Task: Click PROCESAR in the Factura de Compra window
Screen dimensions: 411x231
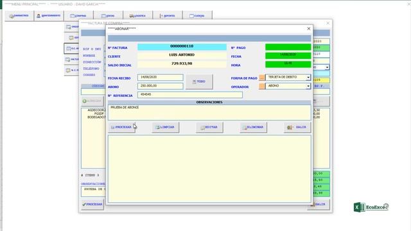Action: tap(92, 204)
